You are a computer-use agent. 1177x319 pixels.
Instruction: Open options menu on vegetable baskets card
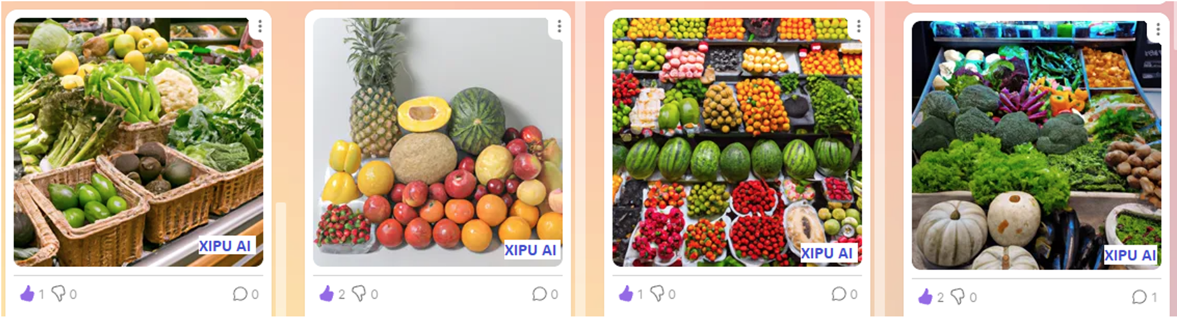[260, 26]
